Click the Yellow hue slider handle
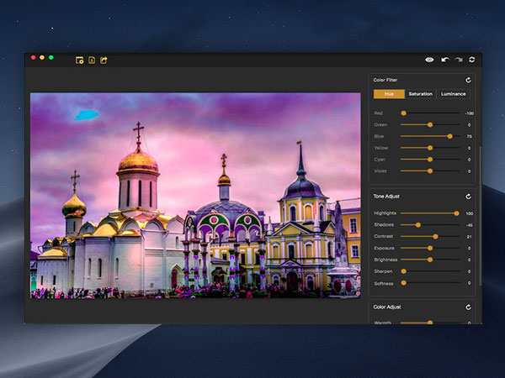Screen dimensions: 505x378 pyautogui.click(x=430, y=148)
